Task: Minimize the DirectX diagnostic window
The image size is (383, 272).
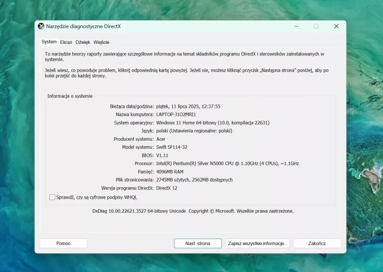Action: tap(296, 26)
